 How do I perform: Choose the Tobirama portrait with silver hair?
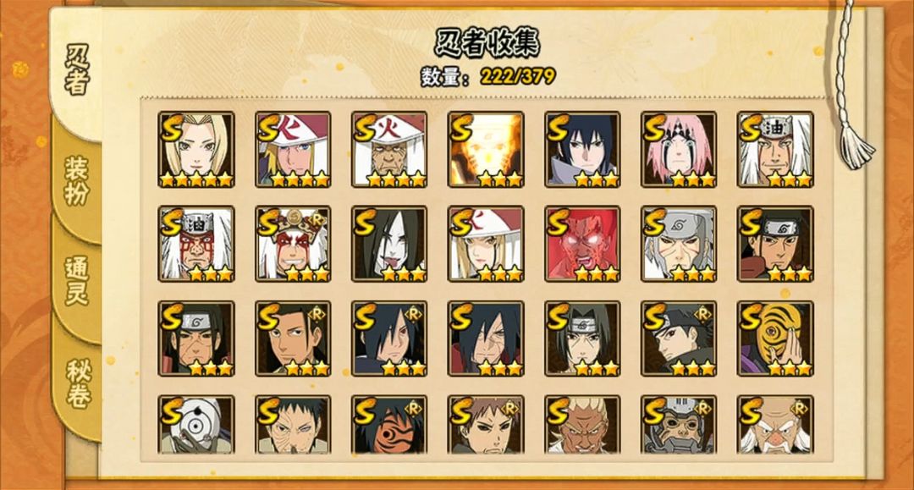(x=679, y=244)
